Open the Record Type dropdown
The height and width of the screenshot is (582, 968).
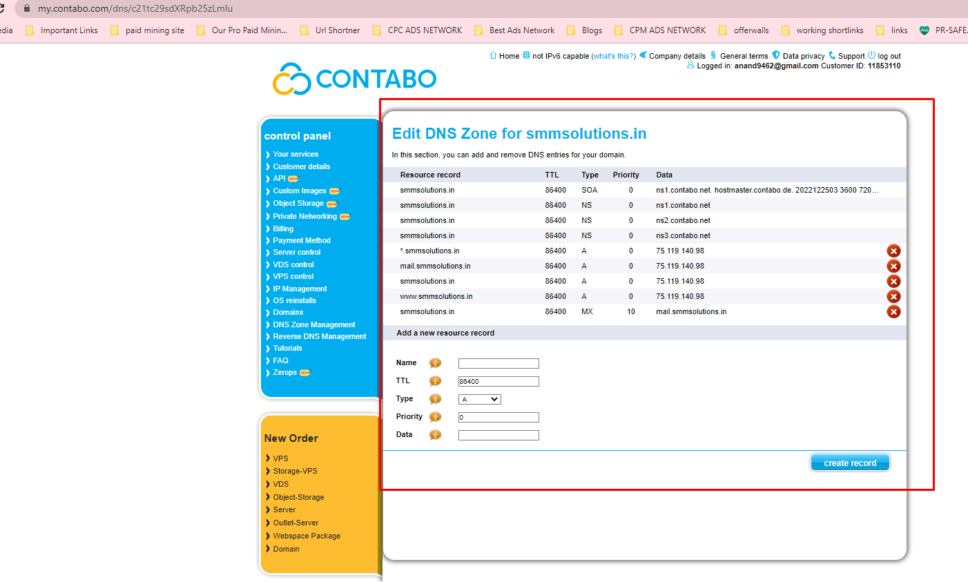[480, 400]
